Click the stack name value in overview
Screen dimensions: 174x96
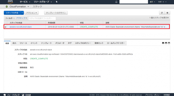[x=41, y=50]
